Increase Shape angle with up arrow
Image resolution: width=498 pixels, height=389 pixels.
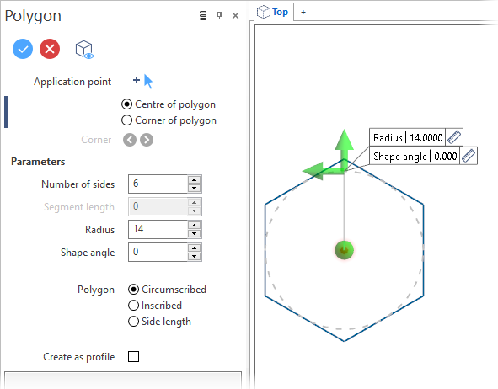click(x=194, y=248)
